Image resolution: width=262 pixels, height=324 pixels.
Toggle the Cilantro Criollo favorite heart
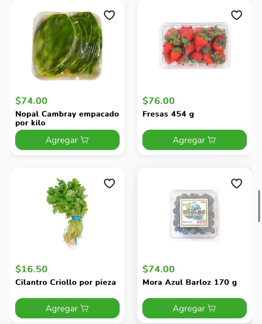(x=109, y=183)
